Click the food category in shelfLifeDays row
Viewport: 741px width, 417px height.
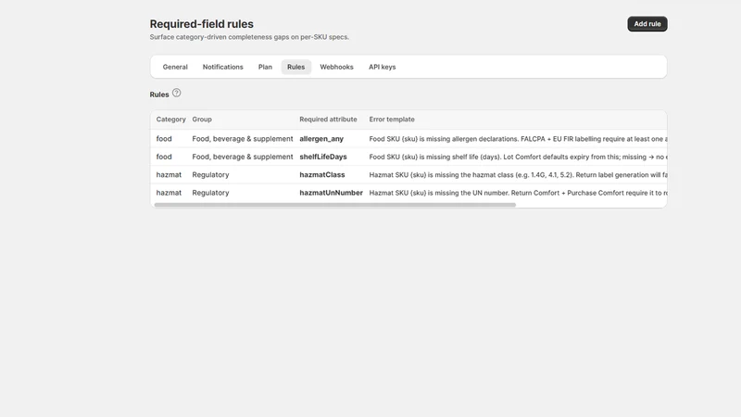pyautogui.click(x=164, y=157)
